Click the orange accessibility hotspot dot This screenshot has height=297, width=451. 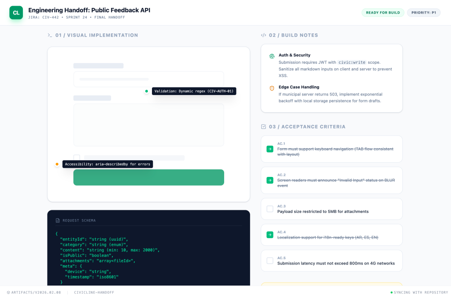[x=57, y=164]
